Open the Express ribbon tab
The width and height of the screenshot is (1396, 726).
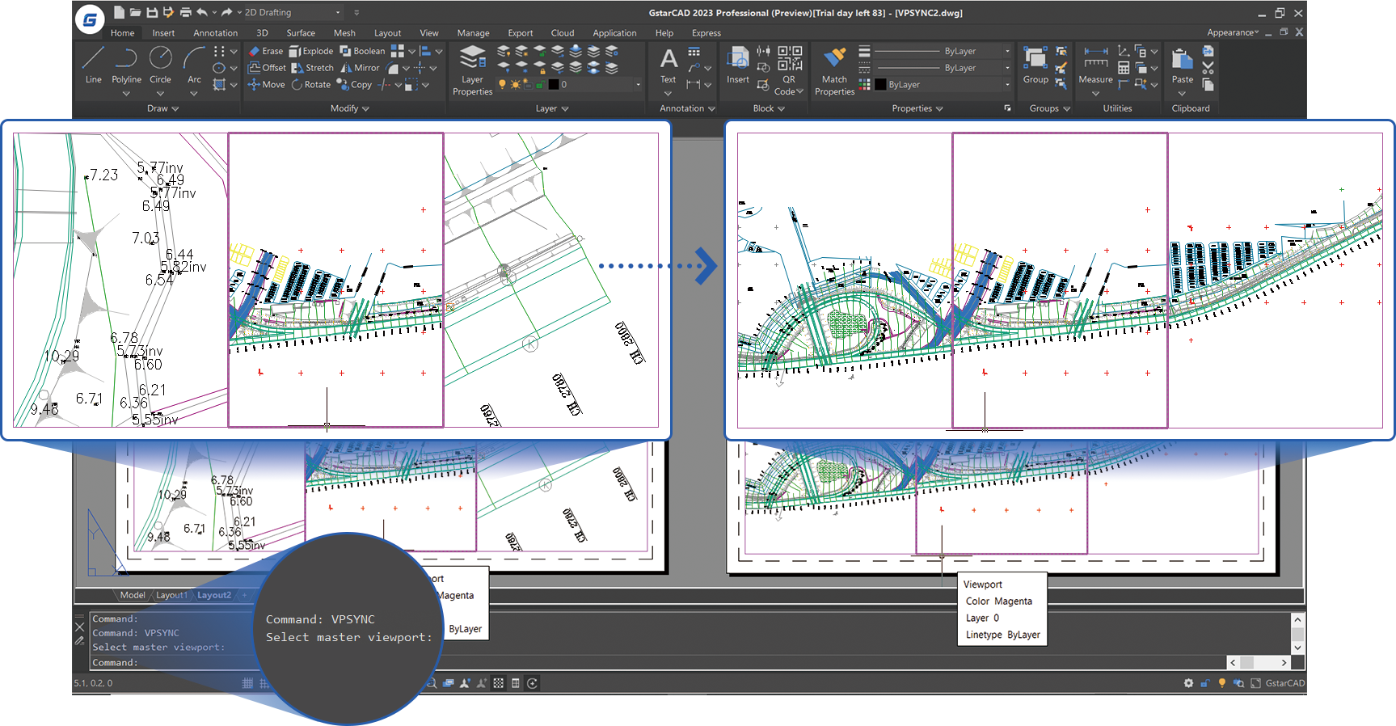pos(706,33)
